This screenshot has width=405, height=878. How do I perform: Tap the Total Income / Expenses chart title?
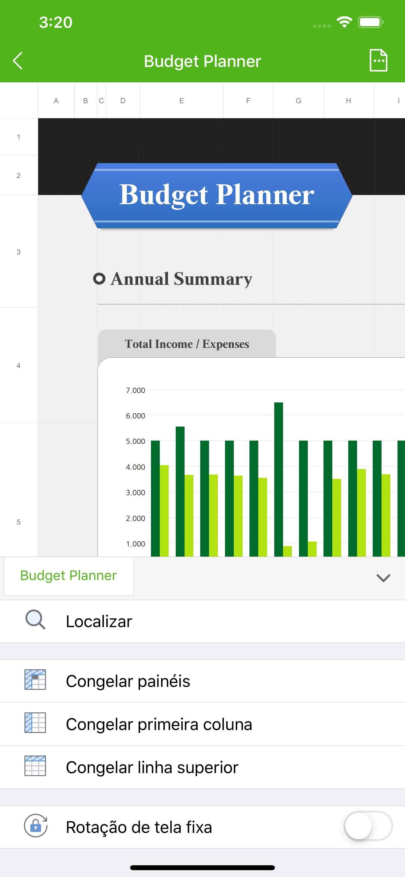187,344
